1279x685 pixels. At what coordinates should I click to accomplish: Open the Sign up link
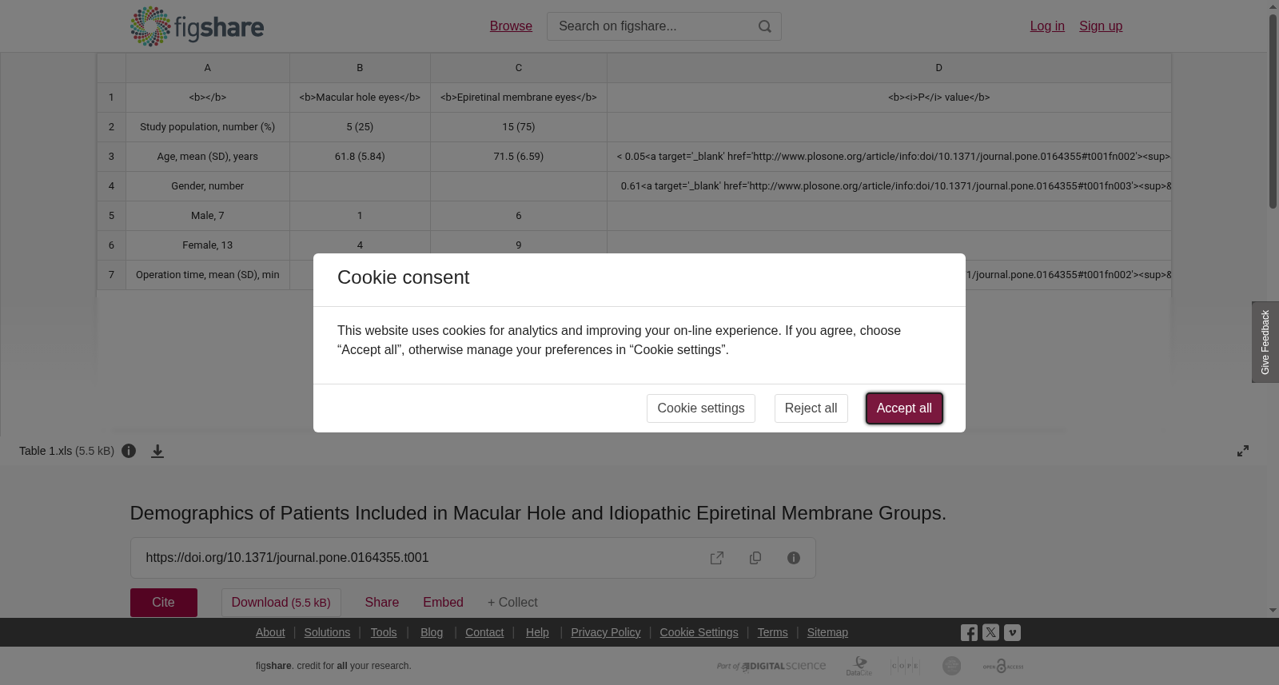1101,26
